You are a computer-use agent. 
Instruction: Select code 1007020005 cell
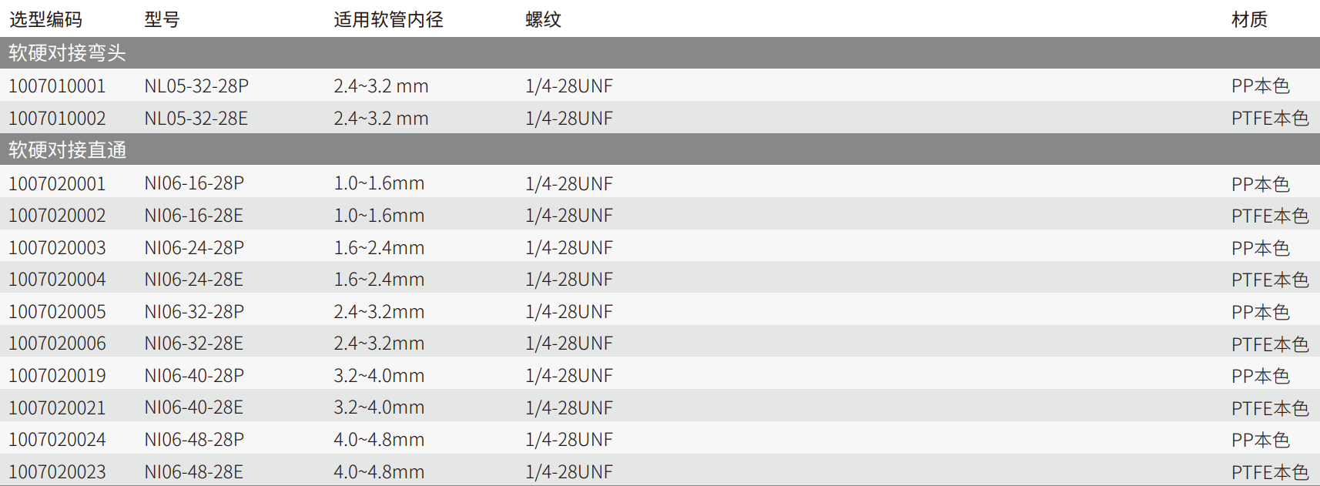click(x=57, y=312)
